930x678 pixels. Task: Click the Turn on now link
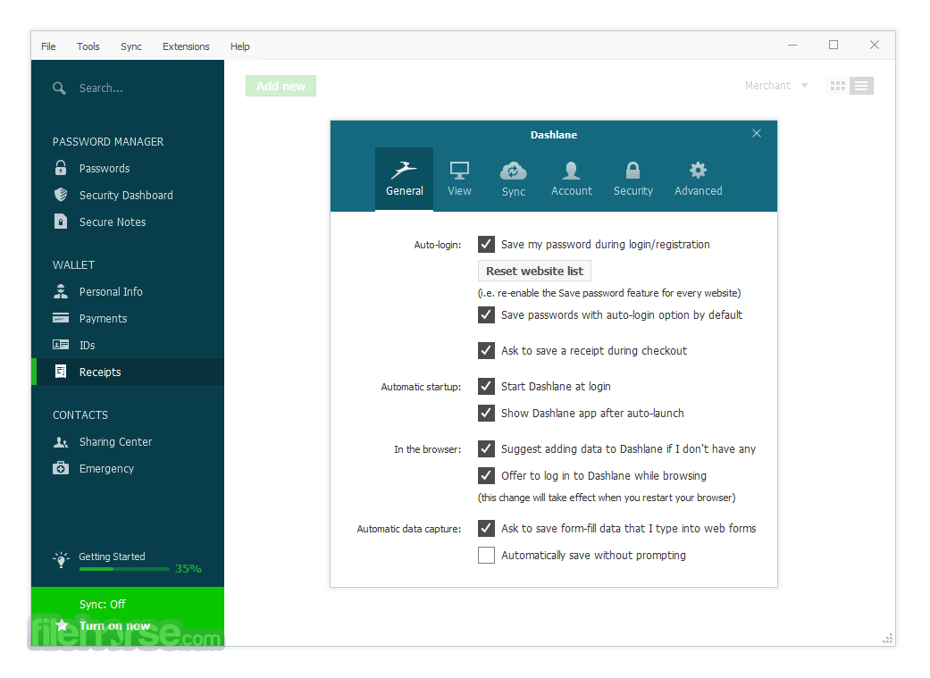[x=114, y=626]
